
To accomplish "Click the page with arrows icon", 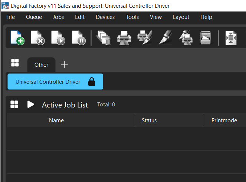I will (231, 38).
